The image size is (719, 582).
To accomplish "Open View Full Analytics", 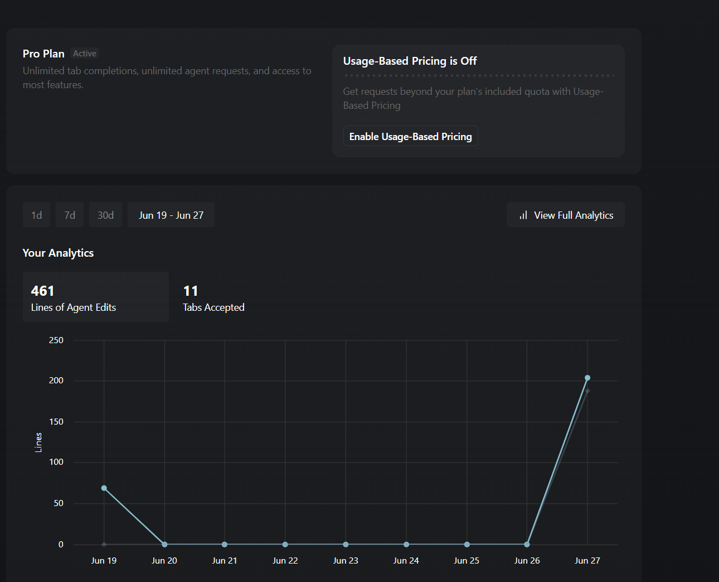I will pos(565,215).
